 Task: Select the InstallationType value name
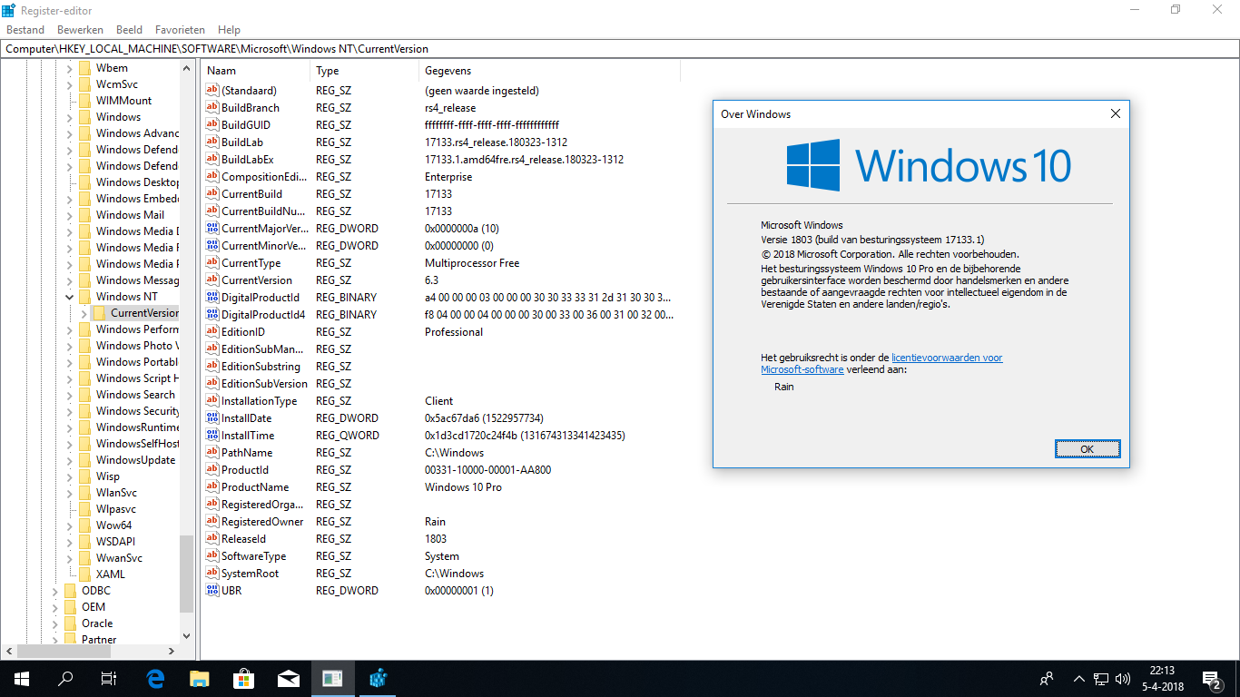tap(260, 401)
